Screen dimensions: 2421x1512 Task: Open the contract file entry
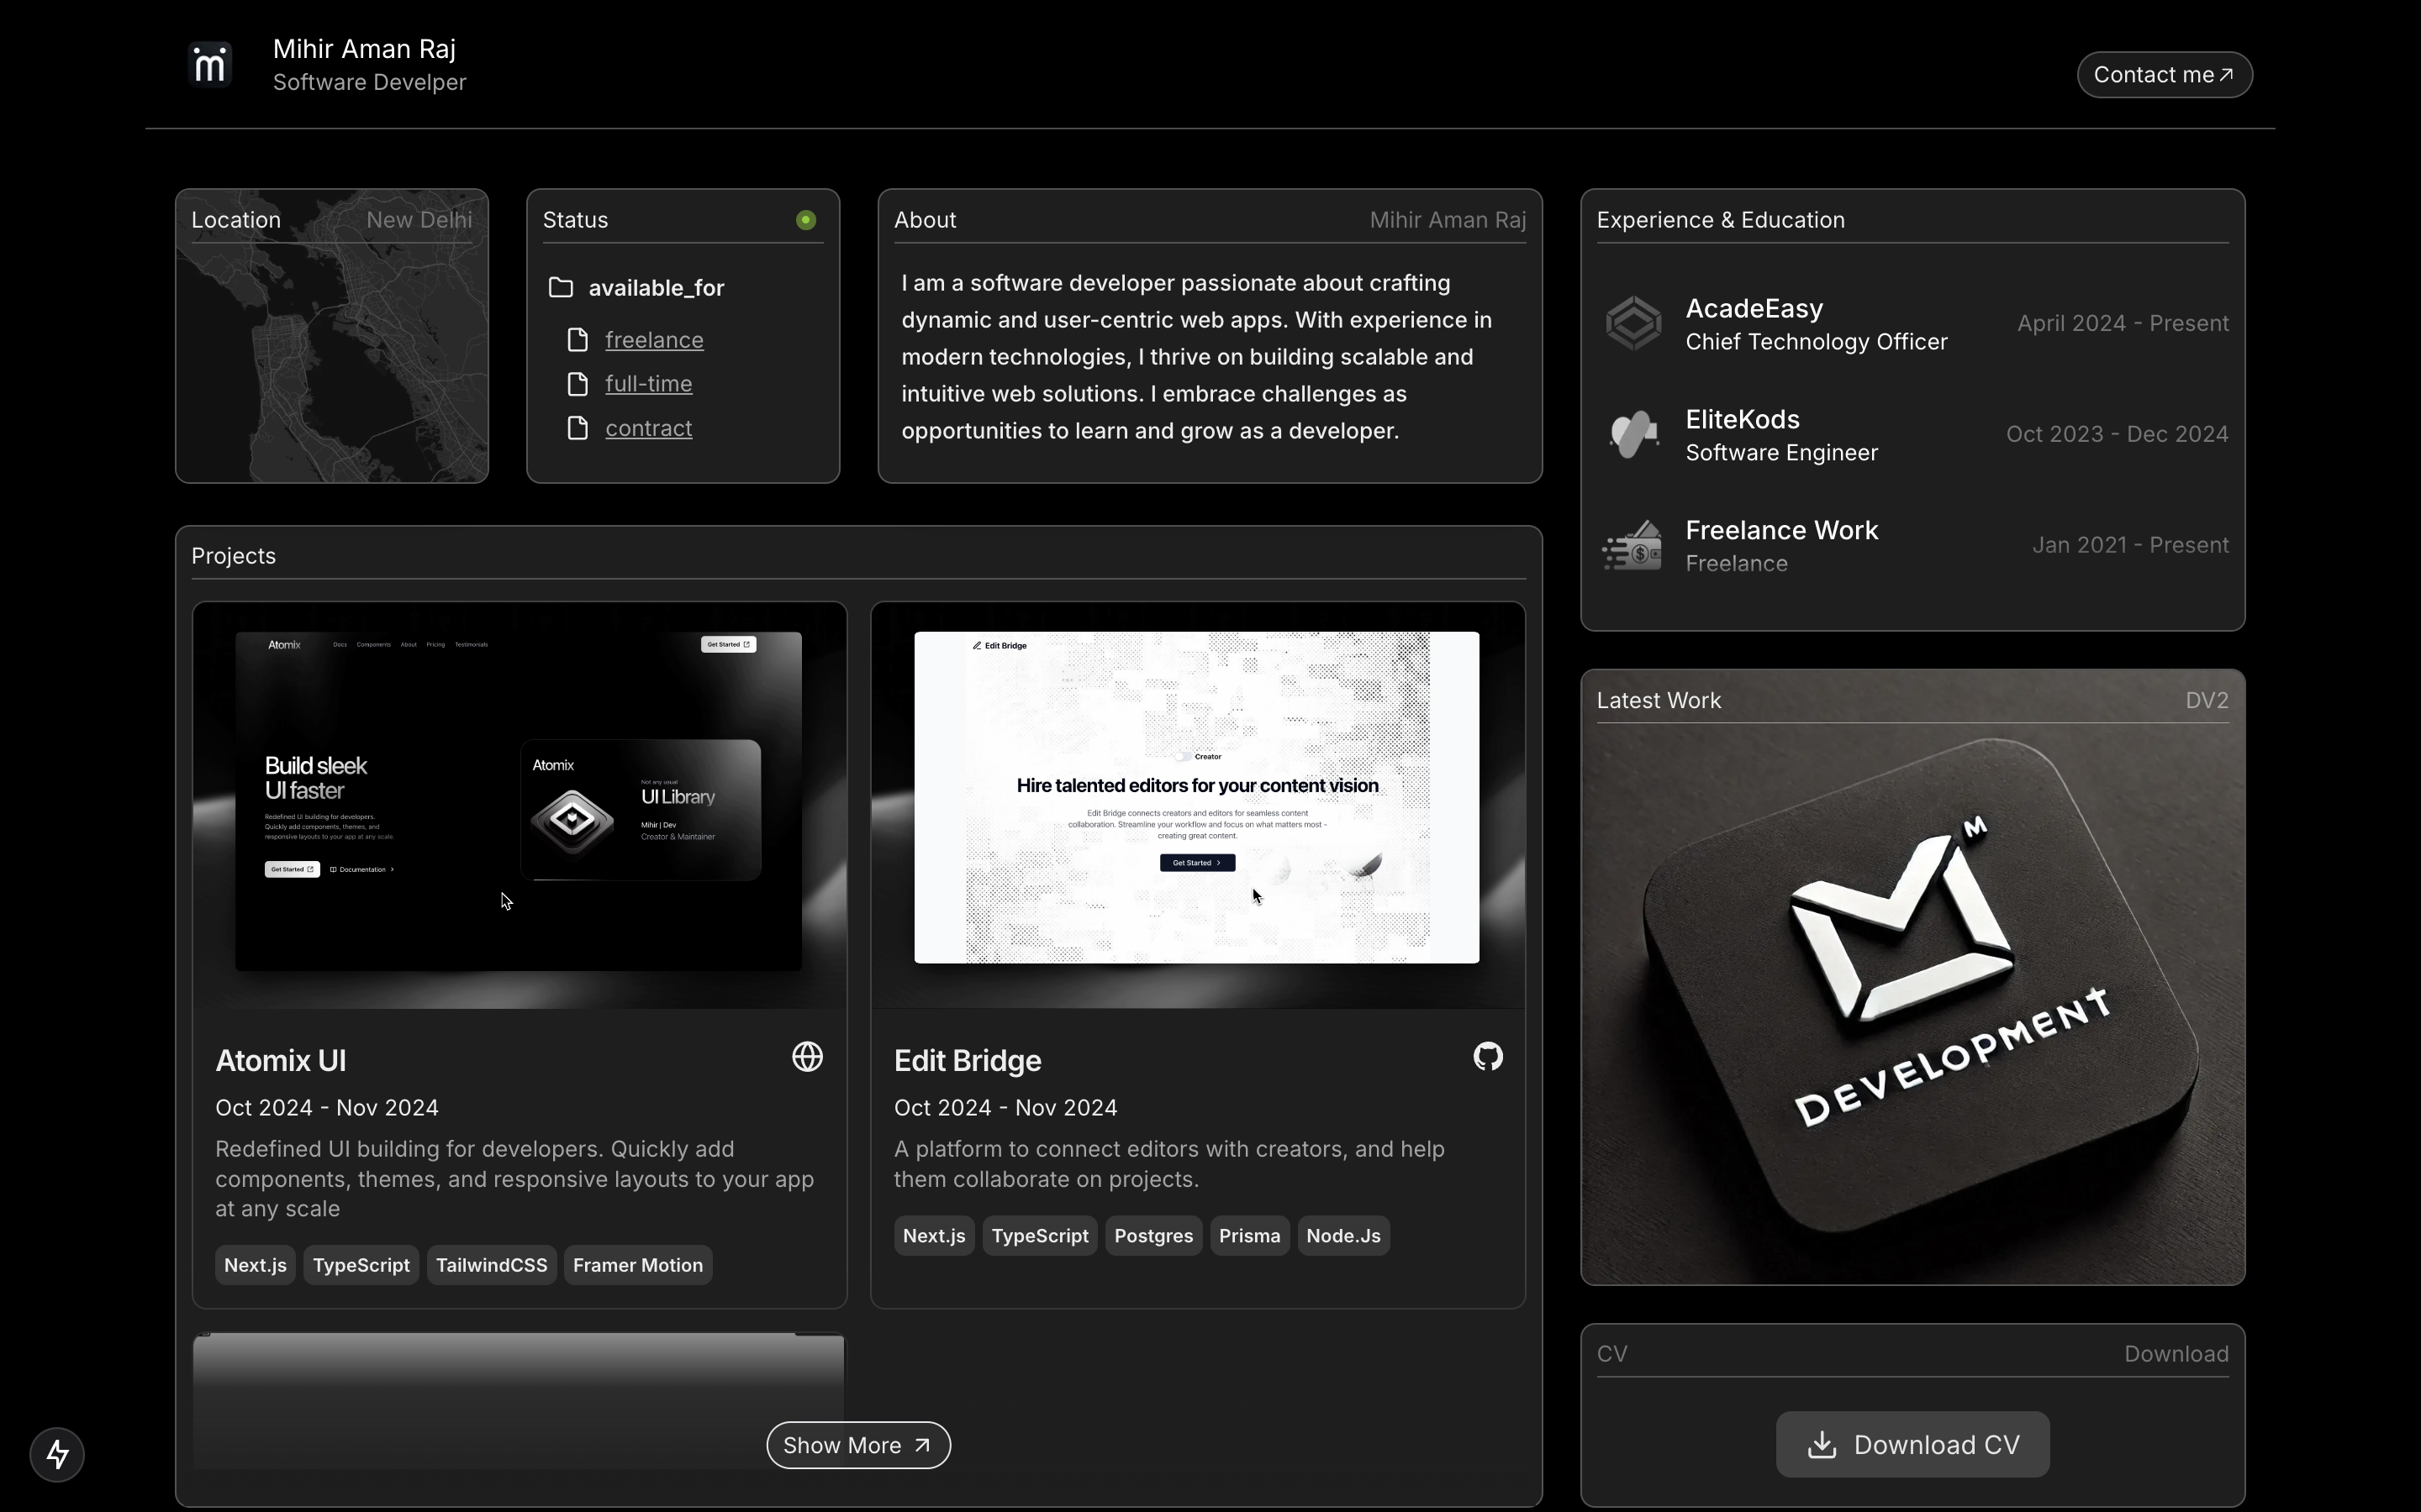[x=649, y=428]
